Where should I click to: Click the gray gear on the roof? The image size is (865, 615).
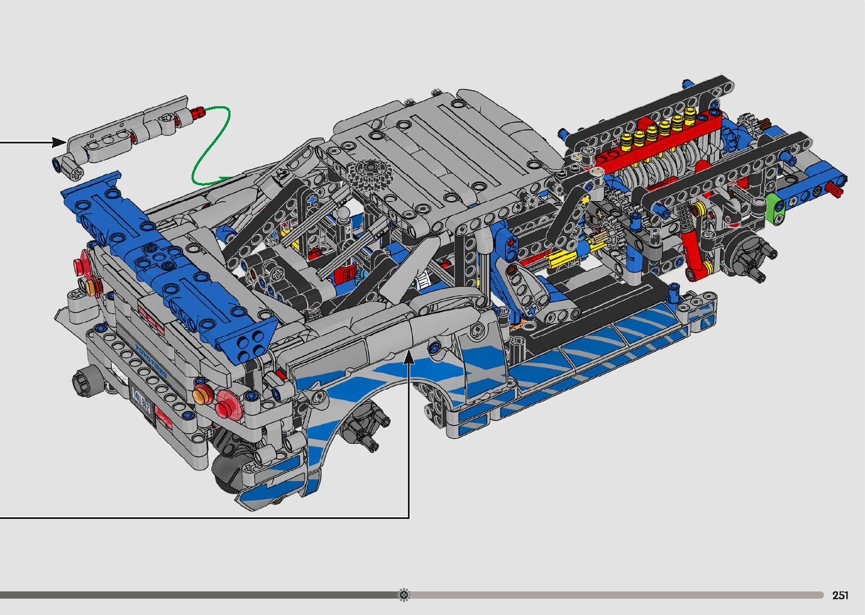pos(366,174)
